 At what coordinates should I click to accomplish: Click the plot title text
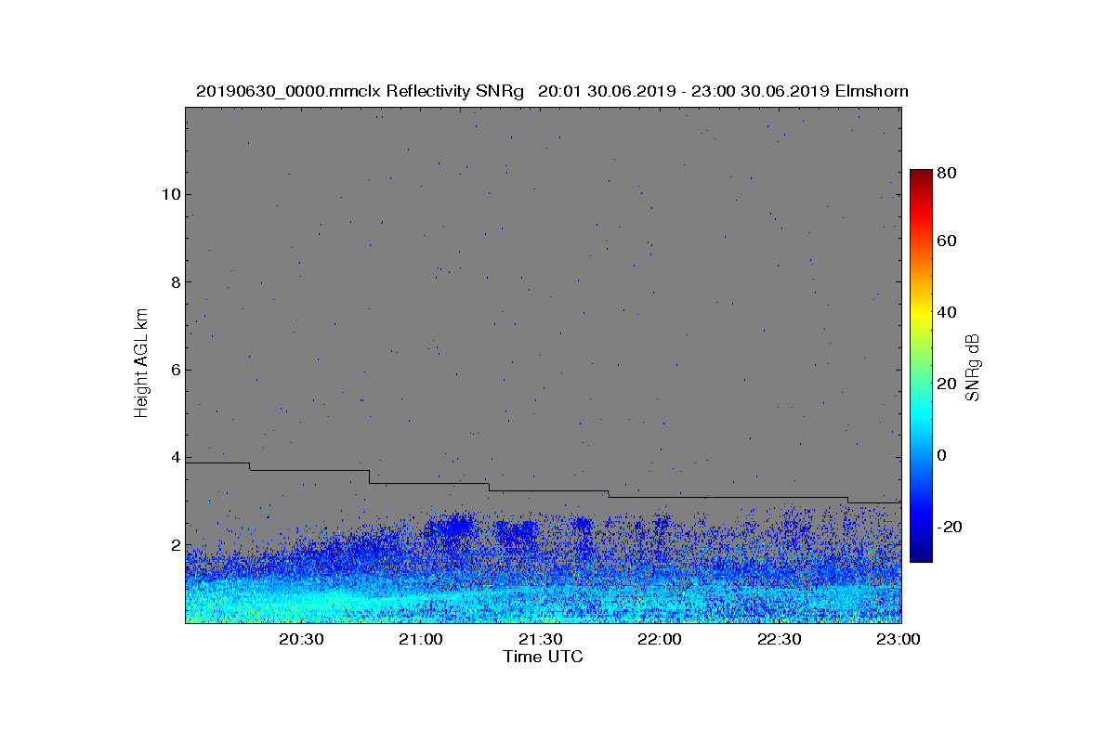tap(552, 91)
